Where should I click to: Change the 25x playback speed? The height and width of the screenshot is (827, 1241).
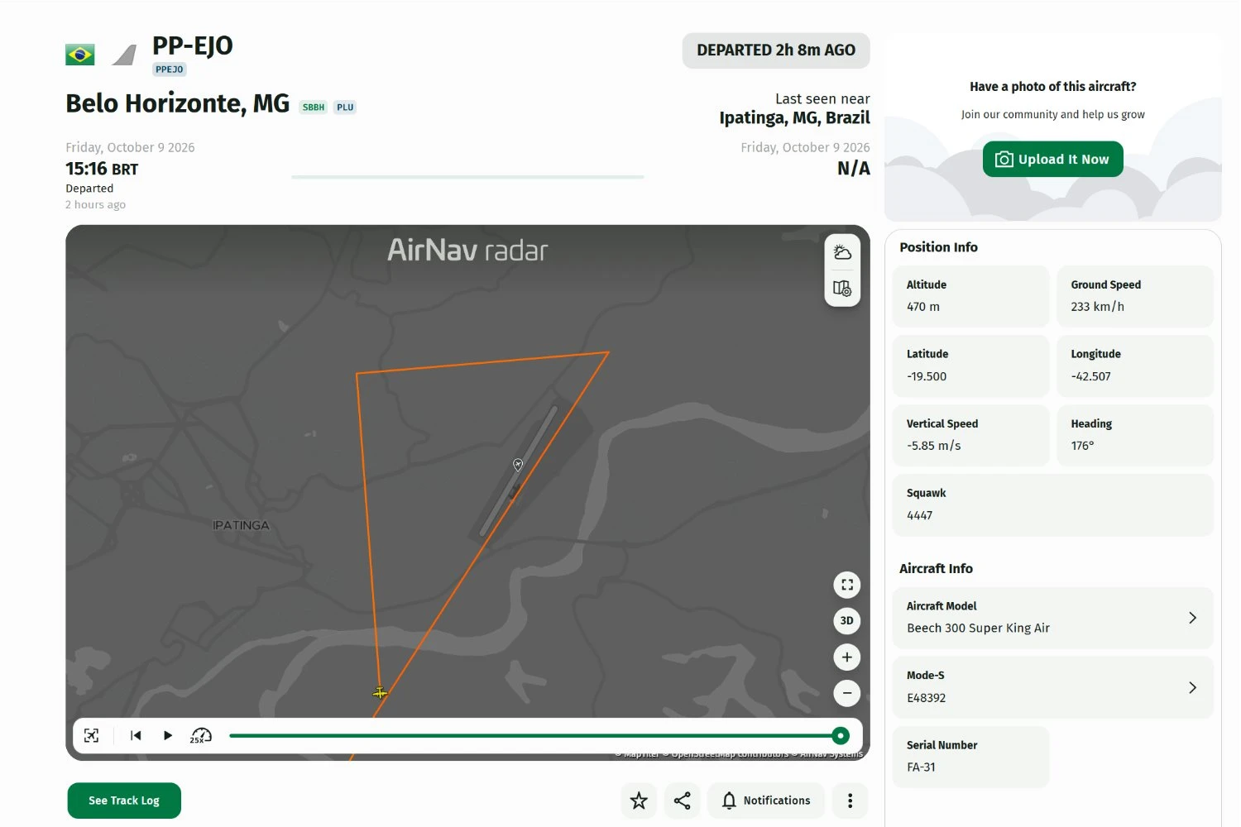coord(201,735)
